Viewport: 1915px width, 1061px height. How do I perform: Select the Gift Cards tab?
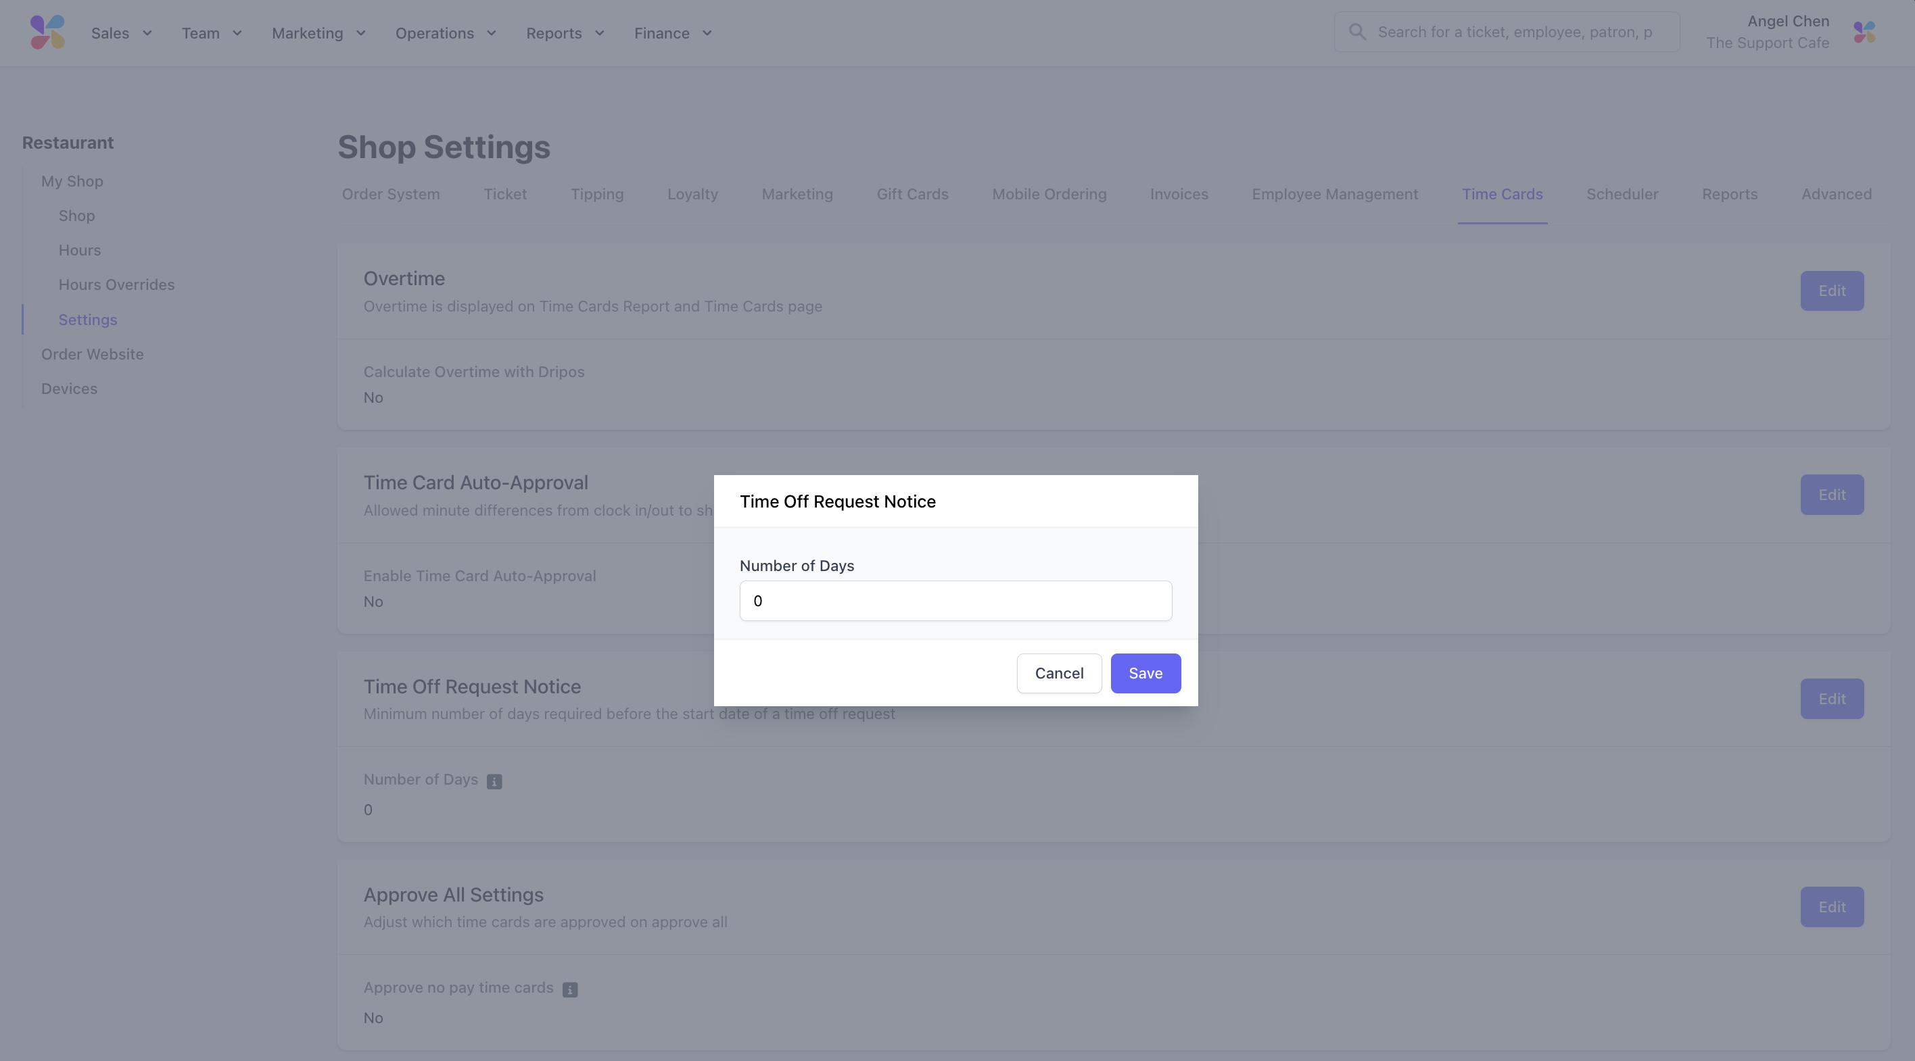pyautogui.click(x=912, y=194)
